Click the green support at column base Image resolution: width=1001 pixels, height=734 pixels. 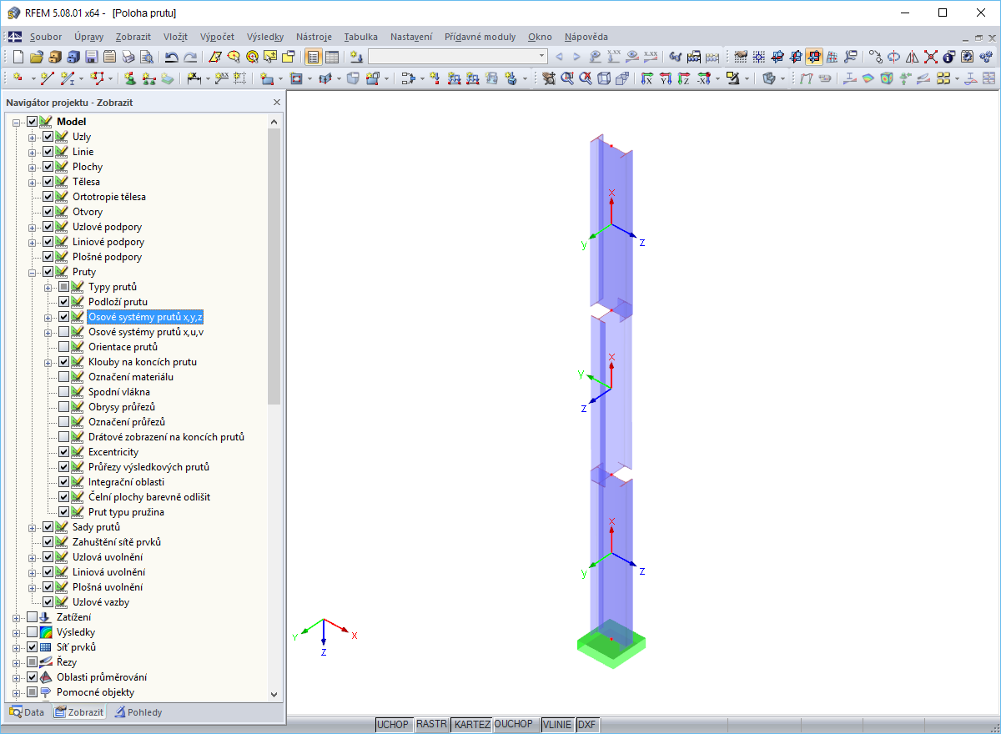611,644
